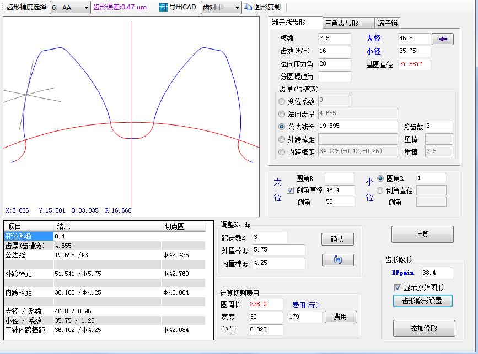The image size is (478, 354).
Task: Select the 法向齿厚 radio button
Action: point(282,114)
